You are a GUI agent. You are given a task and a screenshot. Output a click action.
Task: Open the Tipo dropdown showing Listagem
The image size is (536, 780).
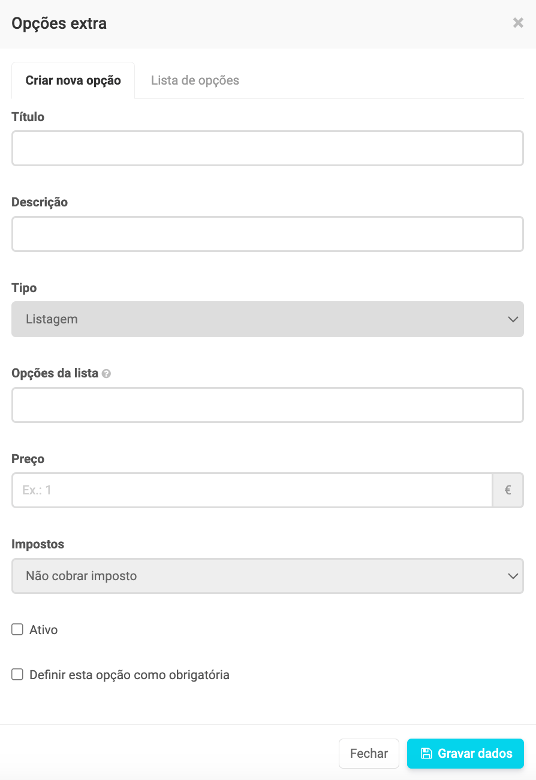coord(267,319)
